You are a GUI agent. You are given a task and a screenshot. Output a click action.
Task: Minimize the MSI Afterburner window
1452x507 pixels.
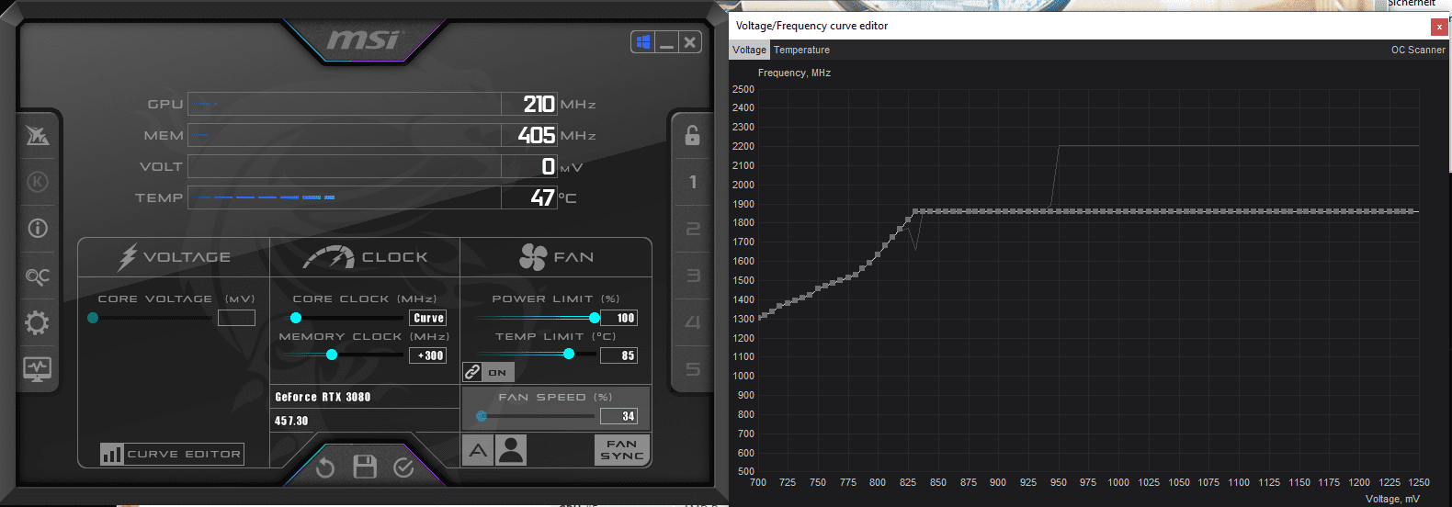pos(667,41)
